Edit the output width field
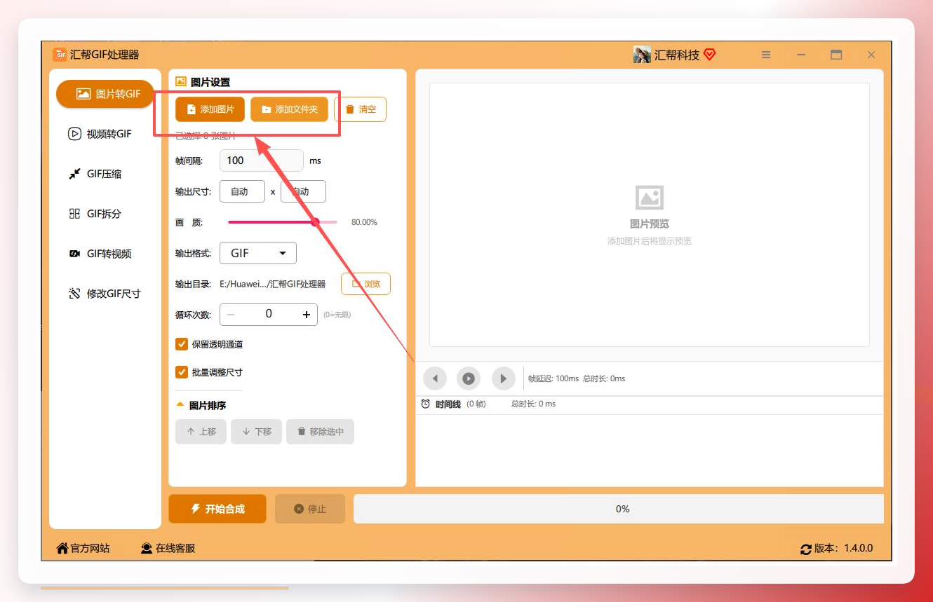Viewport: 933px width, 602px height. [242, 191]
